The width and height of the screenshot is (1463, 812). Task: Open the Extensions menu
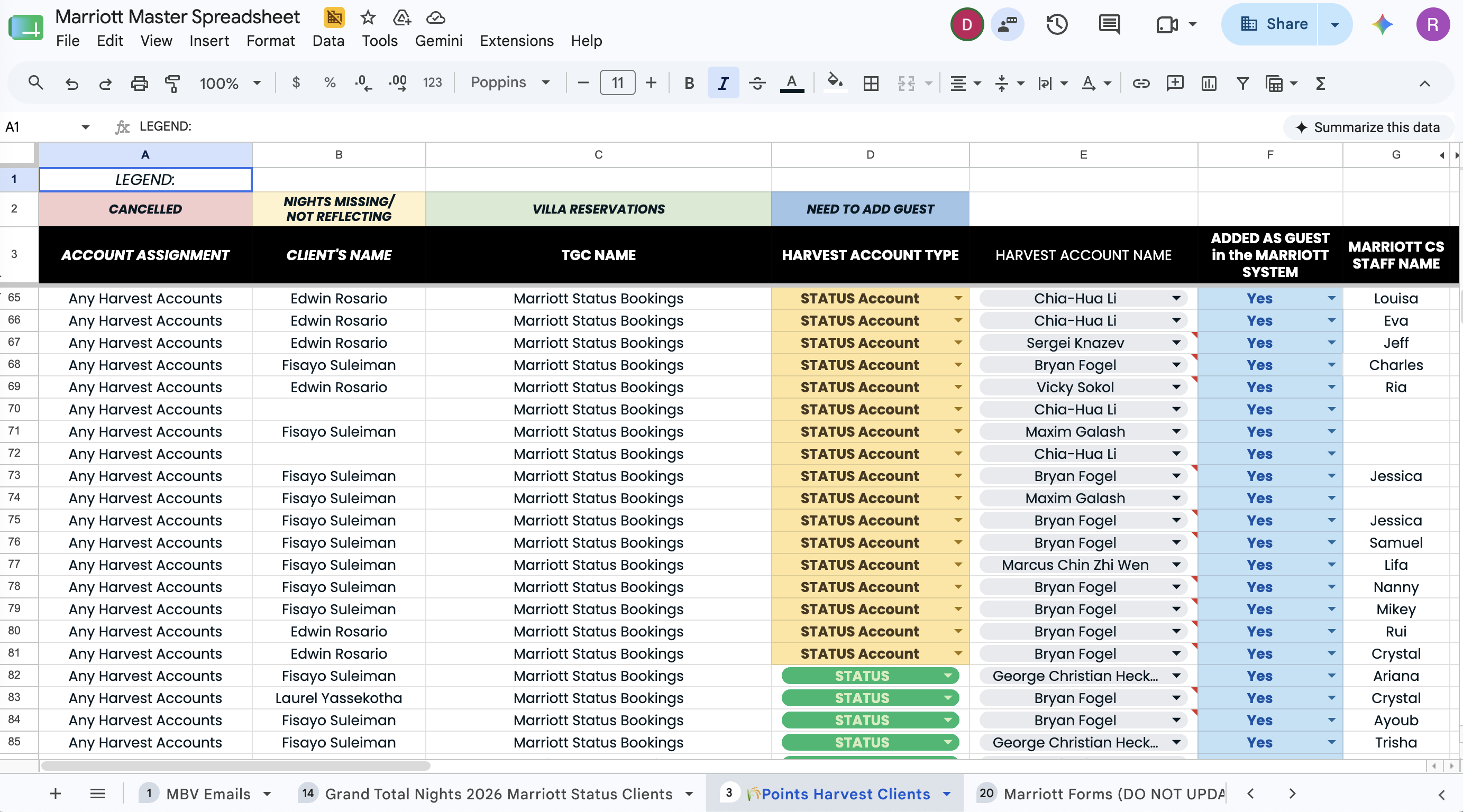tap(516, 41)
